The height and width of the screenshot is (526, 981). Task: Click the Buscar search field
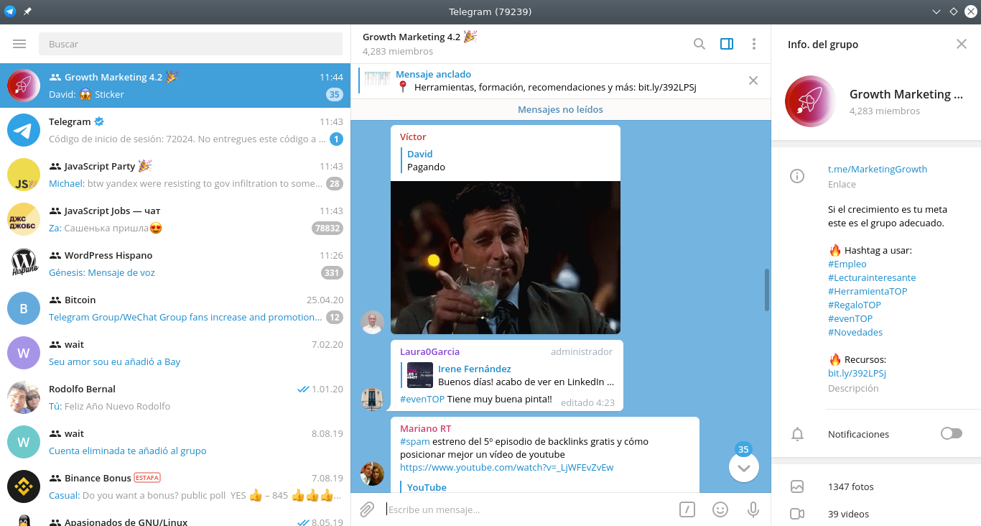click(x=190, y=44)
